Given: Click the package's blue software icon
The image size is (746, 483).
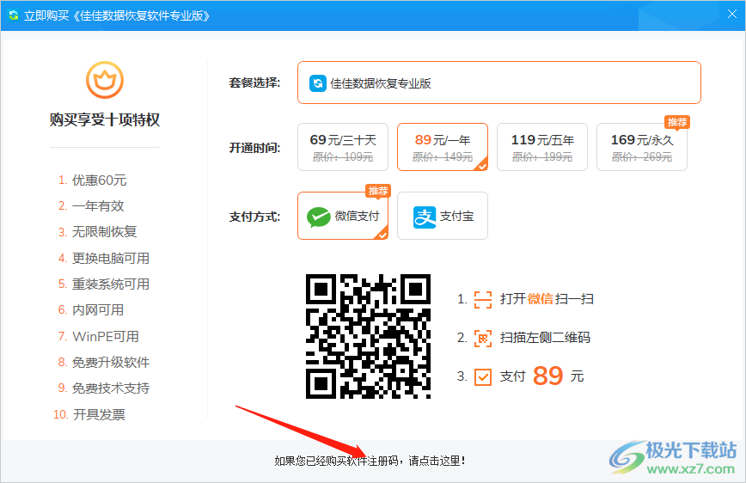Looking at the screenshot, I should point(318,83).
